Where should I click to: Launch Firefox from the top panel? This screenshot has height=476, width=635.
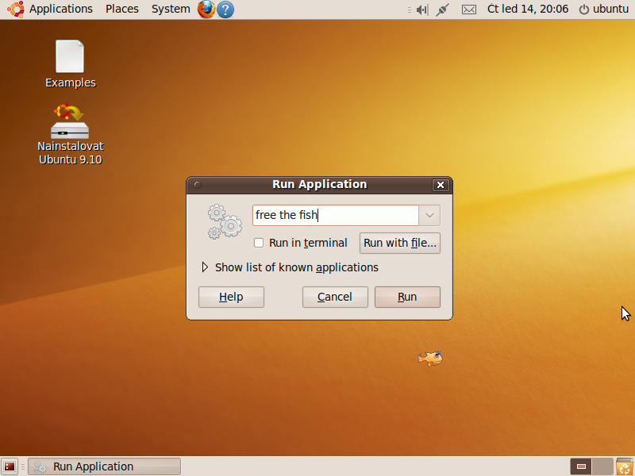(206, 9)
